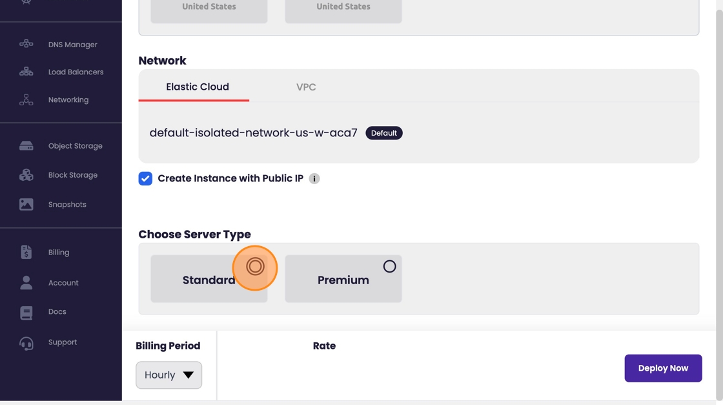This screenshot has height=405, width=723.
Task: Click the page vertical scrollbar
Action: (718, 194)
